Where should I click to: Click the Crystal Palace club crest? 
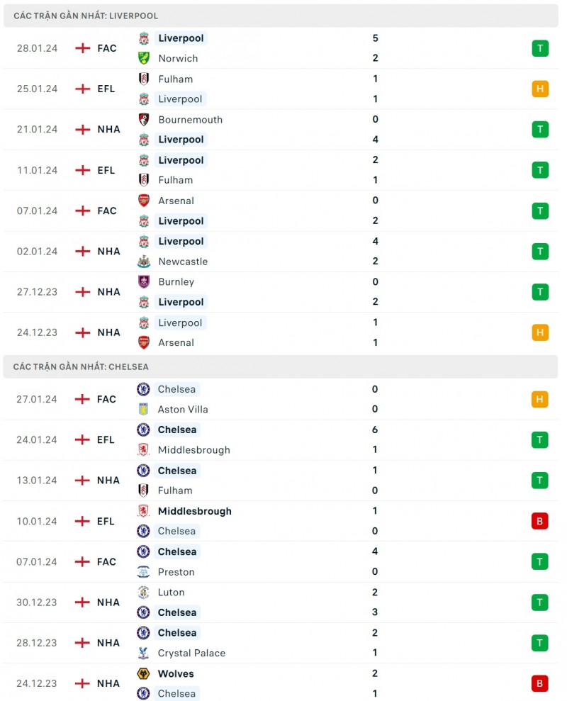pyautogui.click(x=143, y=653)
